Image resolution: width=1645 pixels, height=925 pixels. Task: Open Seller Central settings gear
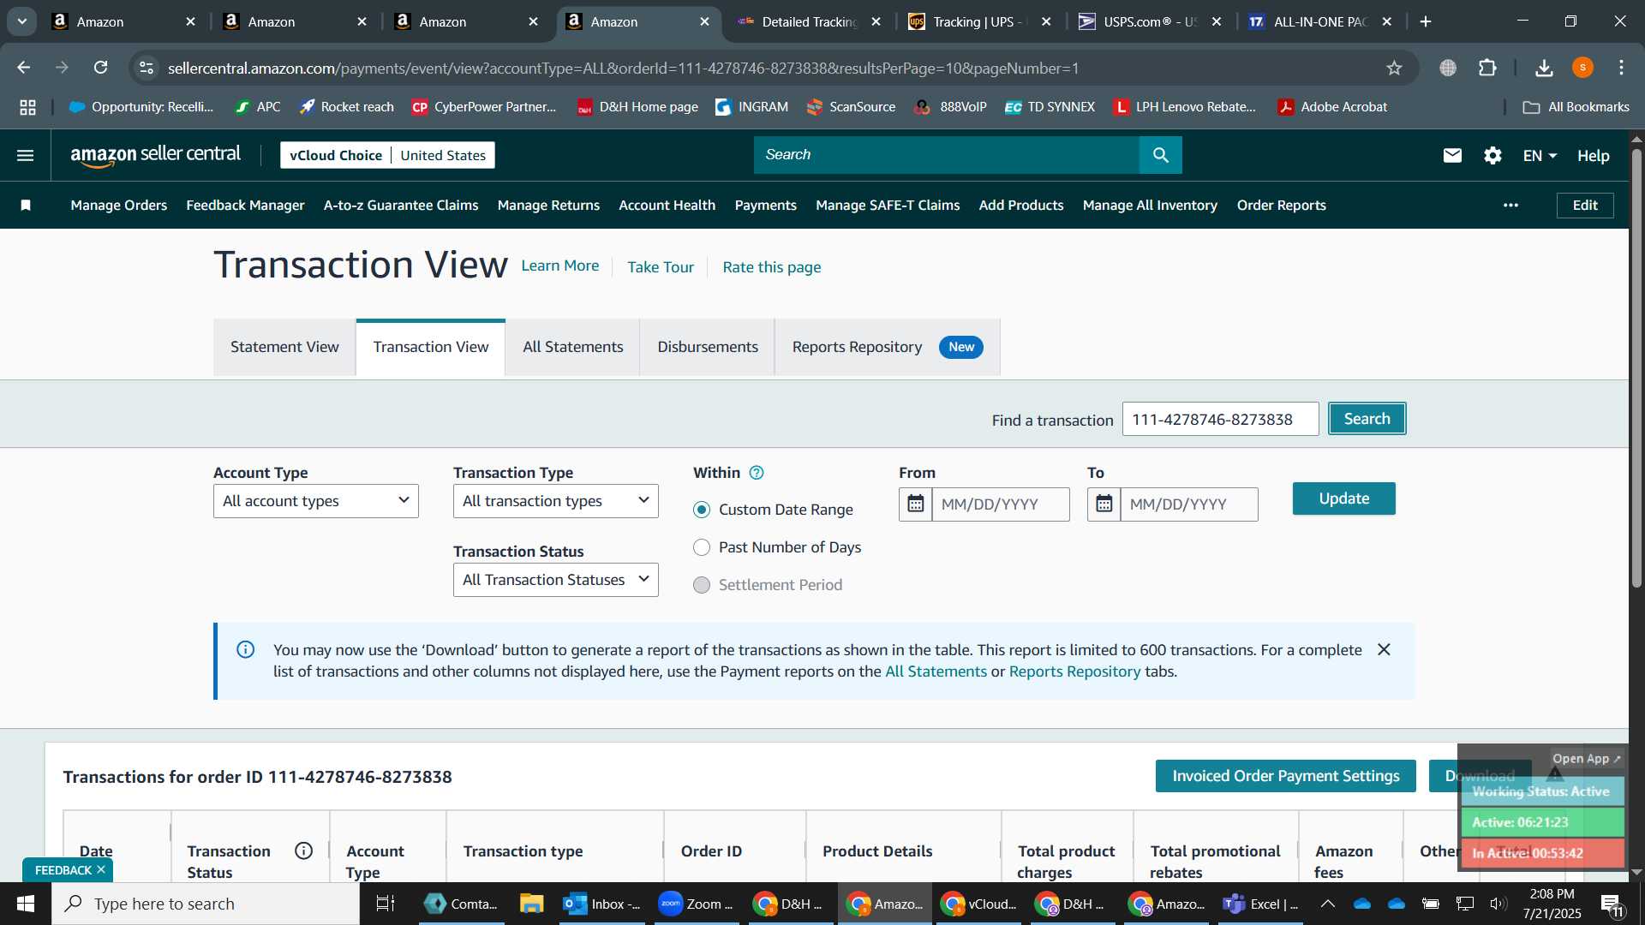[x=1492, y=155]
